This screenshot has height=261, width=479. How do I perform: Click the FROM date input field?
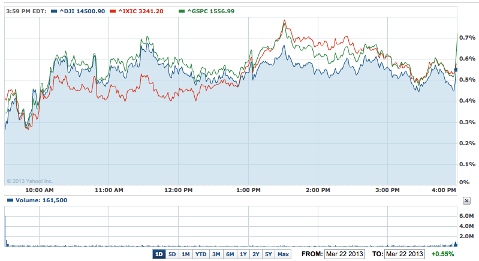click(344, 254)
